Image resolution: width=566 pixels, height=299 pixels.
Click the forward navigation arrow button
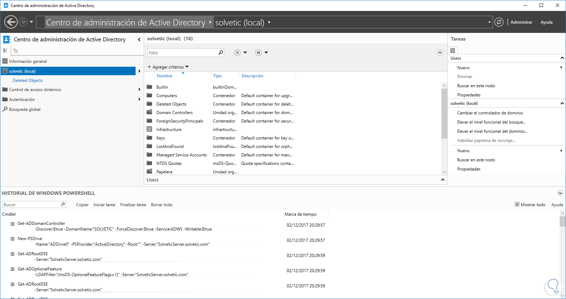(x=23, y=22)
